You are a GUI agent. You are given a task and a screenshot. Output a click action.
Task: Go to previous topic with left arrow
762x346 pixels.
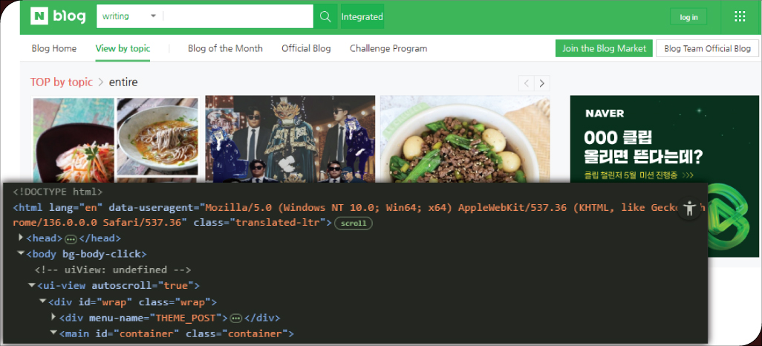coord(526,83)
